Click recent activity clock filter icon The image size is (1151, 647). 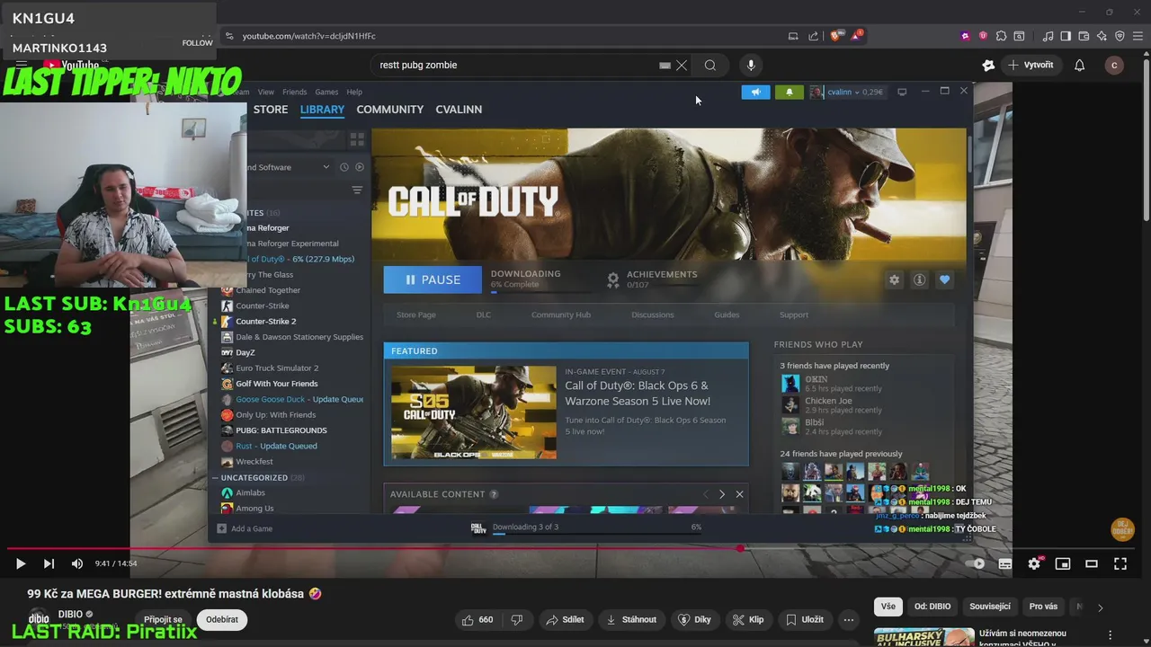(344, 167)
